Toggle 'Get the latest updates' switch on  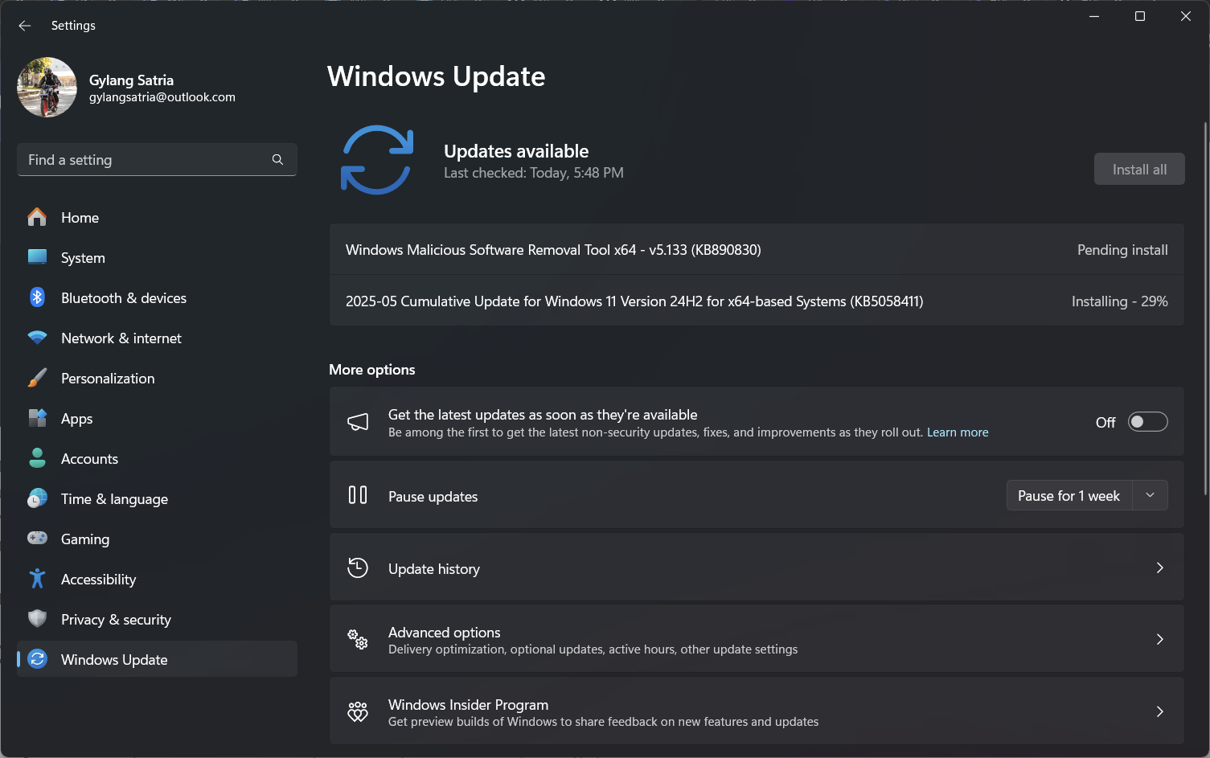(x=1147, y=422)
